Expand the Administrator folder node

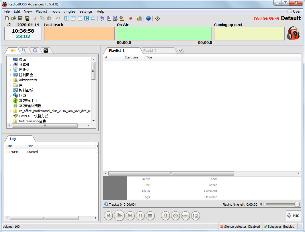pos(11,80)
